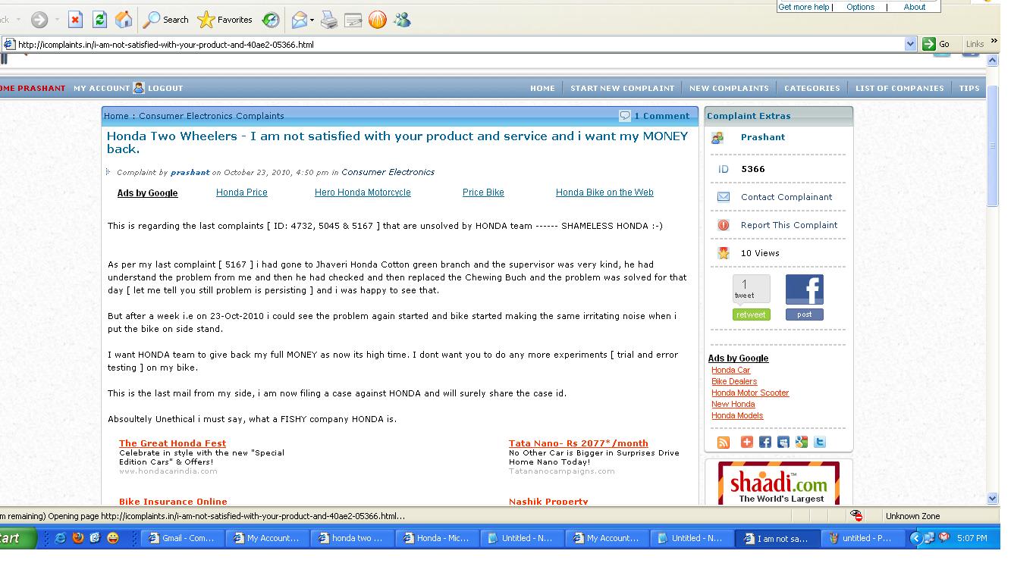Open The Great Honda Fest ad
The image size is (1036, 582).
click(x=172, y=443)
